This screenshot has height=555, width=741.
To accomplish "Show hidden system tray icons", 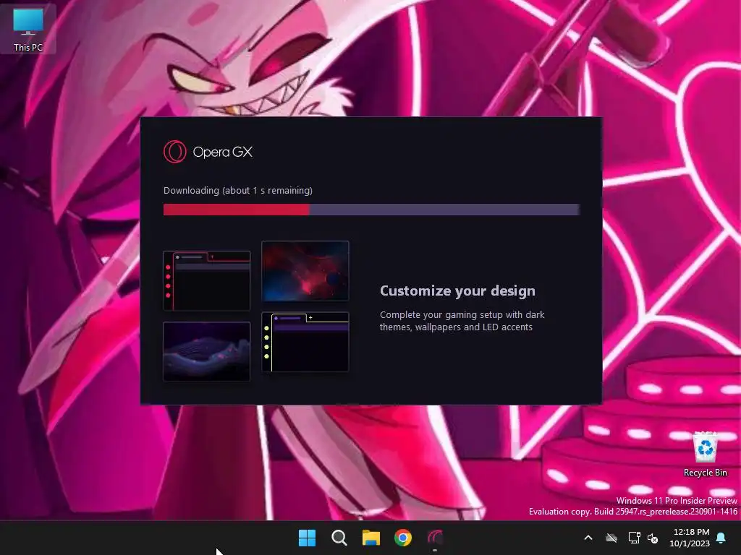I will click(588, 538).
